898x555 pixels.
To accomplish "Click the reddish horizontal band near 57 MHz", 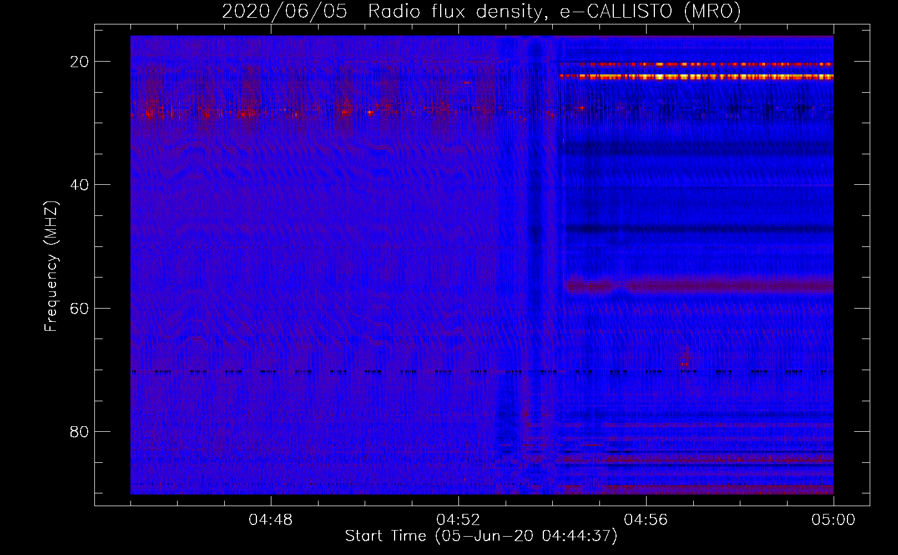I will (698, 286).
